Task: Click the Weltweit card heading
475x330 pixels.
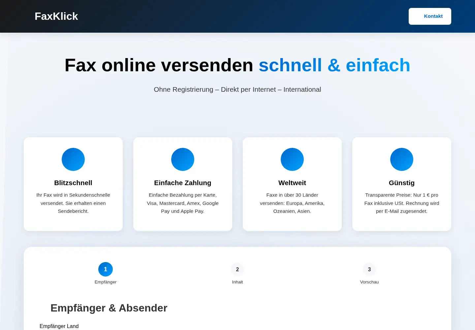Action: [x=292, y=183]
